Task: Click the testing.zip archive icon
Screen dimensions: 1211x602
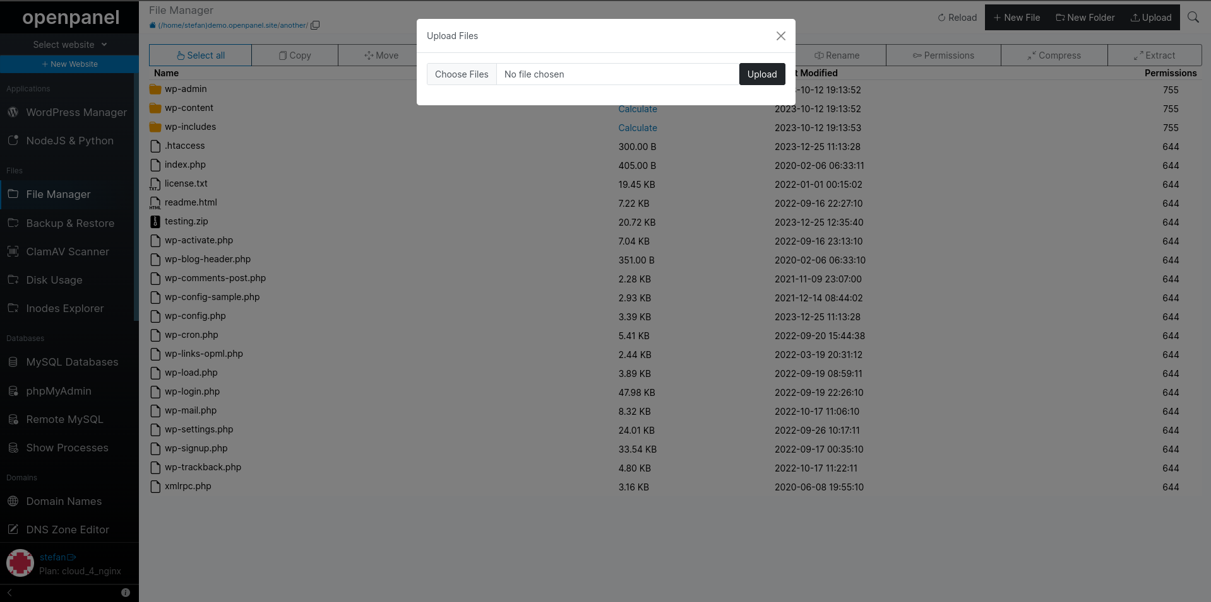Action: pos(155,222)
